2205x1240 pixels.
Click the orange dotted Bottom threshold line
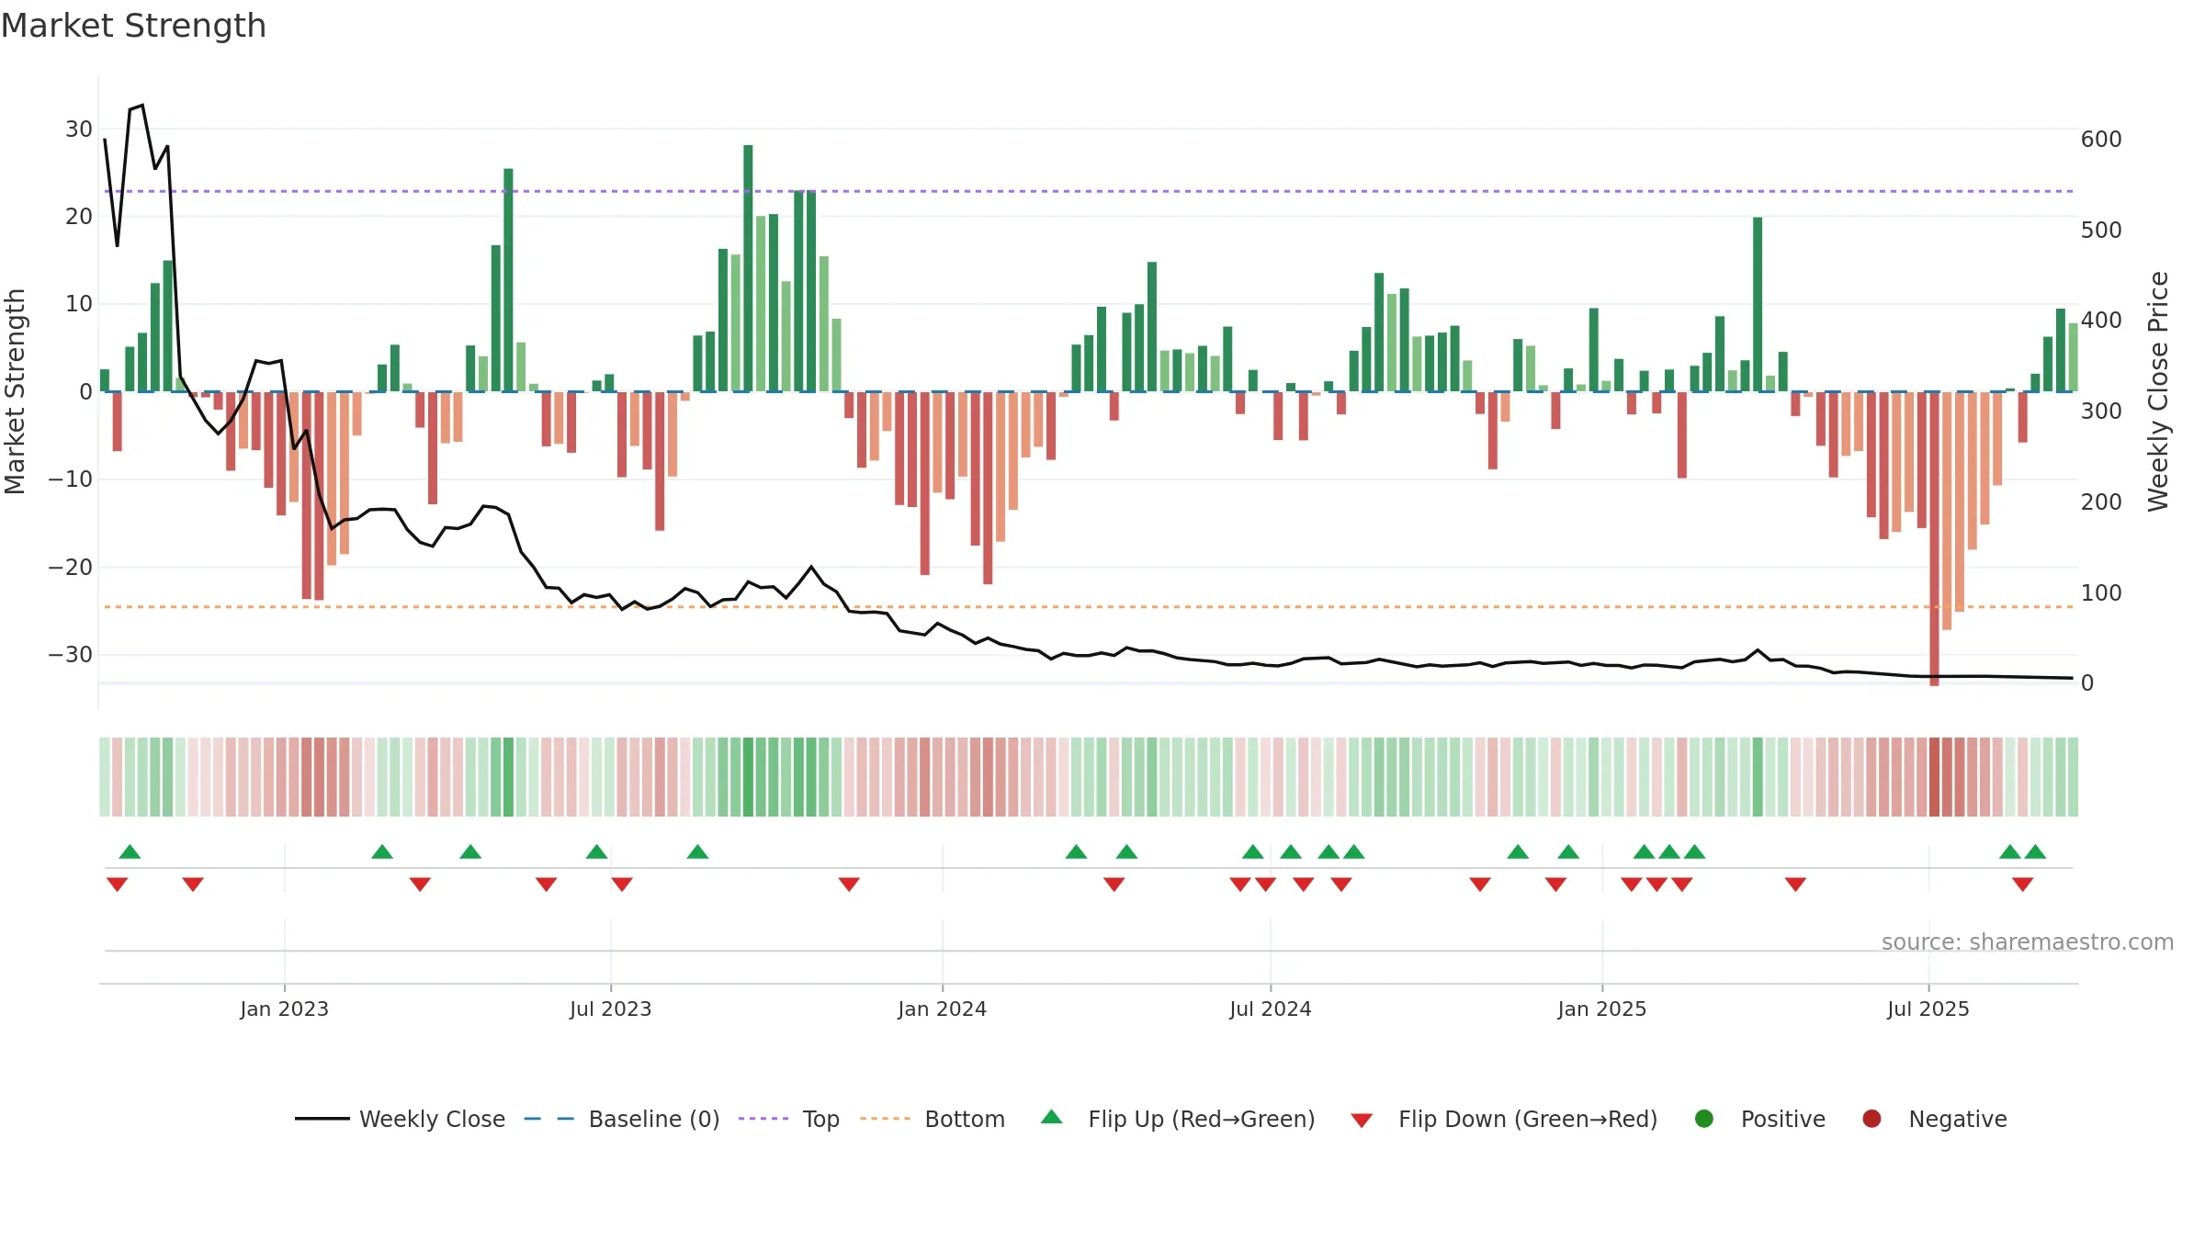[1089, 606]
